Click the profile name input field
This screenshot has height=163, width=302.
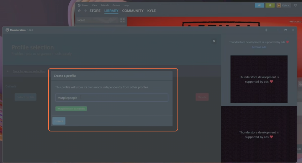point(111,98)
